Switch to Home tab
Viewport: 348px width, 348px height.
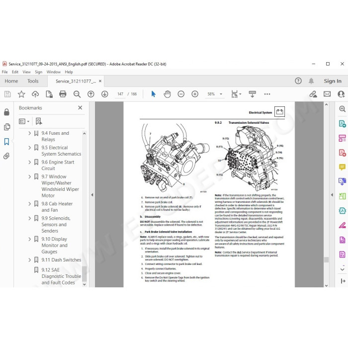pyautogui.click(x=11, y=81)
